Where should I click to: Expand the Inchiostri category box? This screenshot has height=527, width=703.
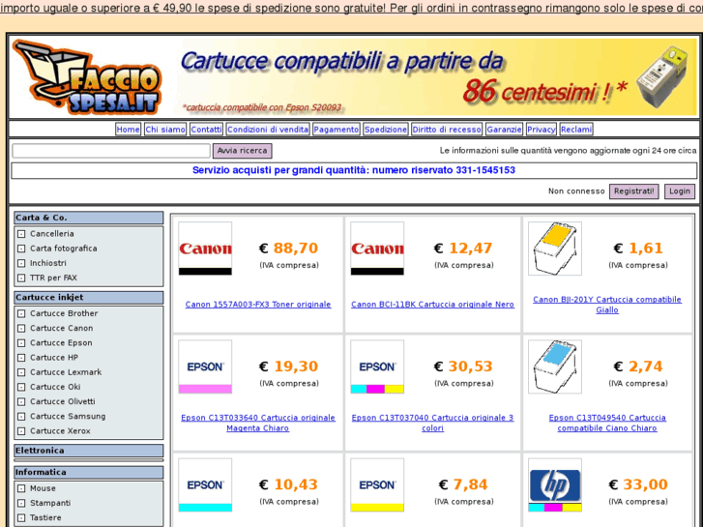coord(21,263)
